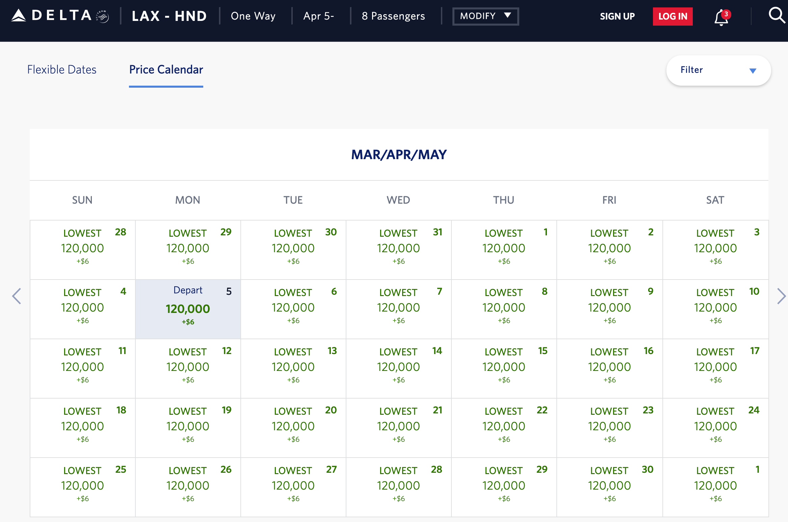
Task: Click the SkyTeam emblem icon
Action: pyautogui.click(x=102, y=16)
